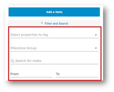Click the Add a Note blue banner text
114x92 pixels.
(54, 12)
